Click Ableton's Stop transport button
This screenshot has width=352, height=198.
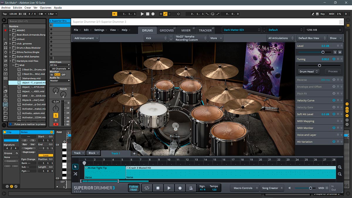click(148, 14)
